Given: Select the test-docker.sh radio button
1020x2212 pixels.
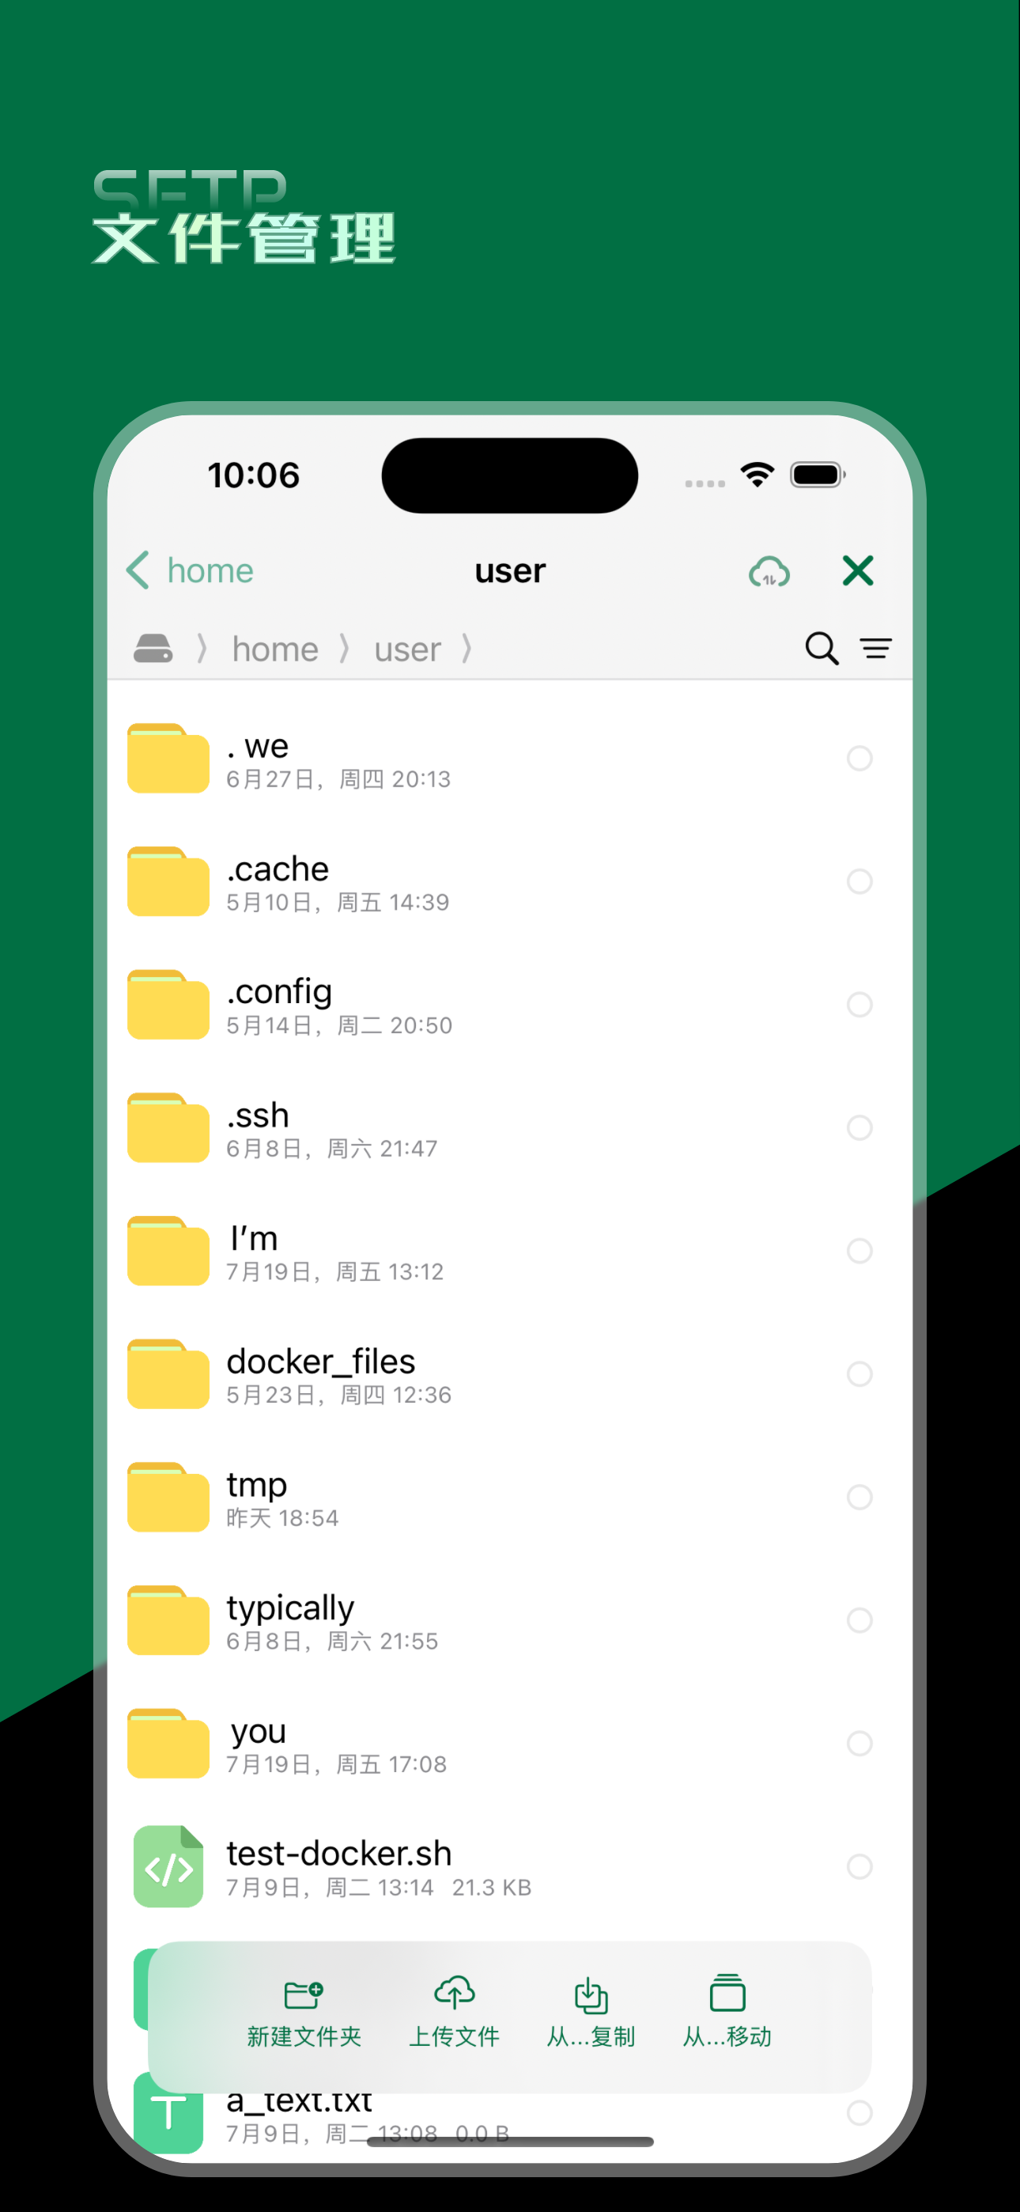Looking at the screenshot, I should 859,1866.
